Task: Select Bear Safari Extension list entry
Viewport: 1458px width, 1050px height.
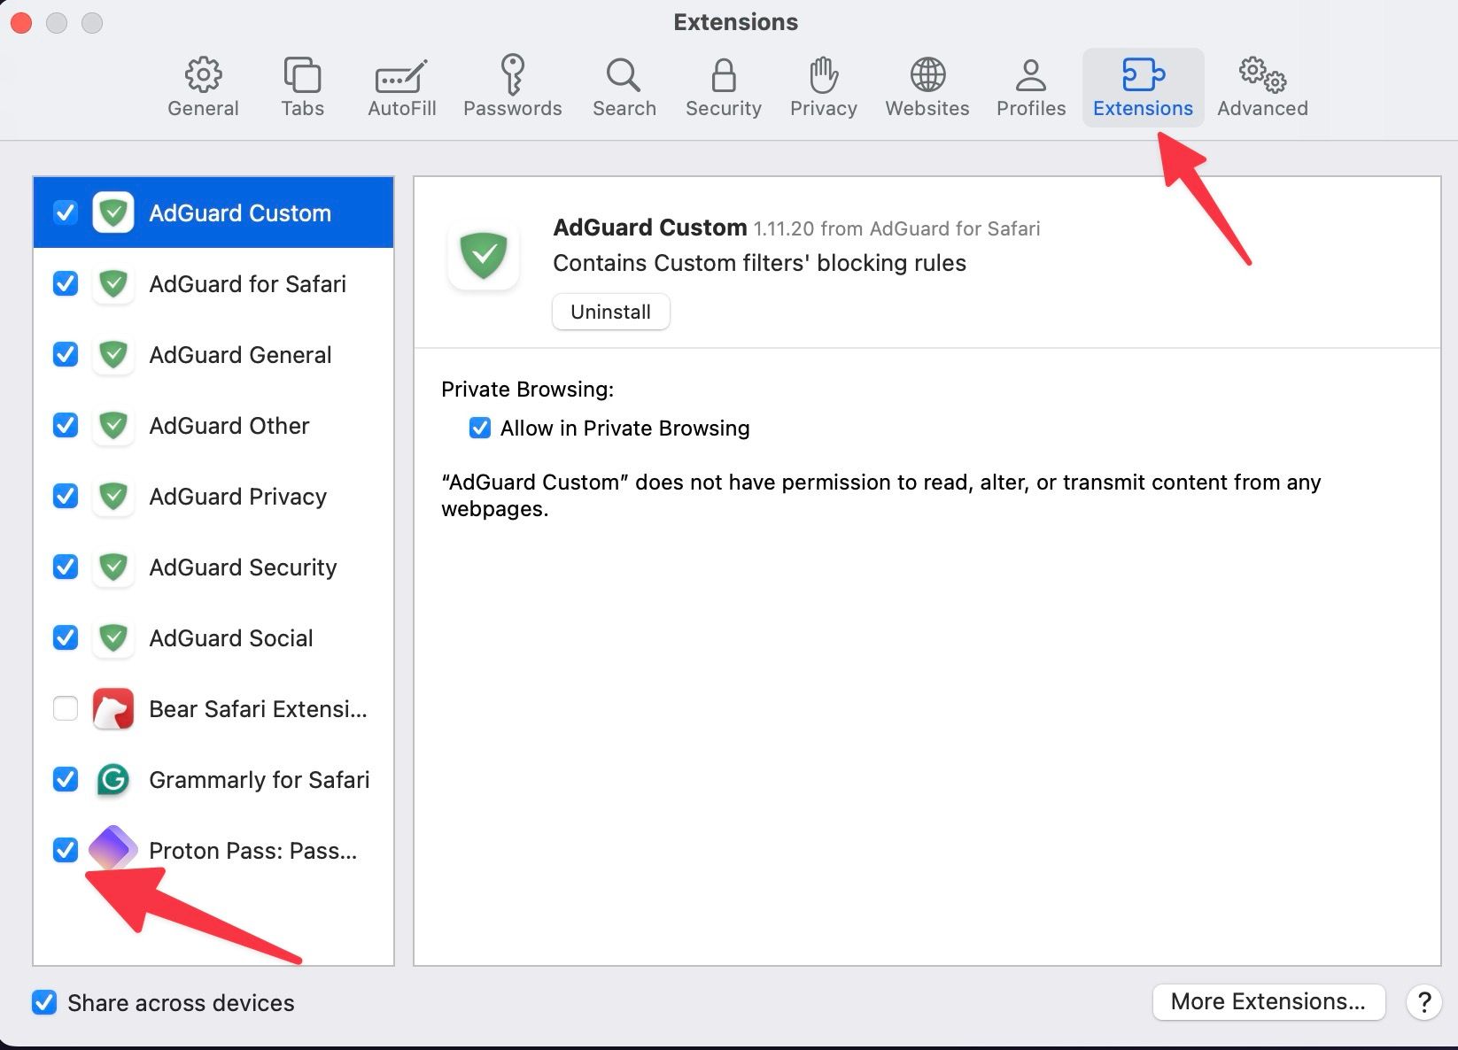Action: [x=213, y=708]
